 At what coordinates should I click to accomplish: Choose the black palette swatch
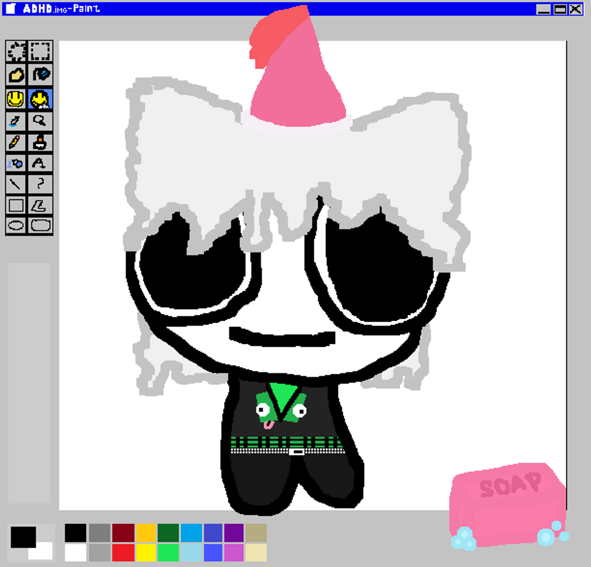(x=75, y=533)
